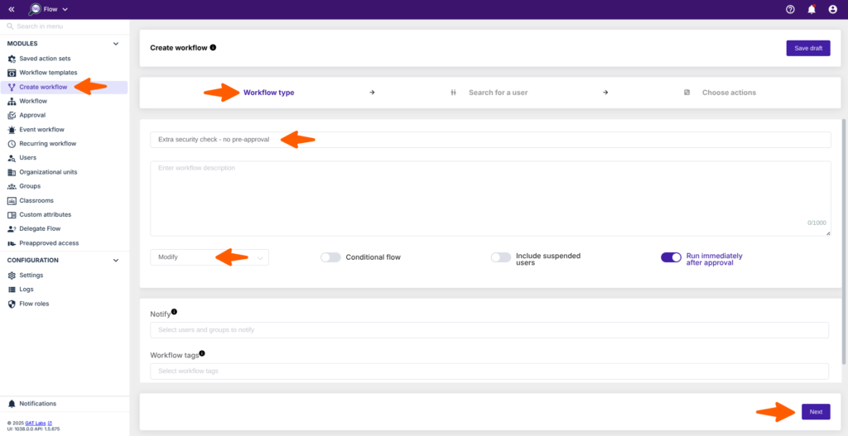Show the Workflow tags info icon
848x436 pixels.
click(203, 353)
